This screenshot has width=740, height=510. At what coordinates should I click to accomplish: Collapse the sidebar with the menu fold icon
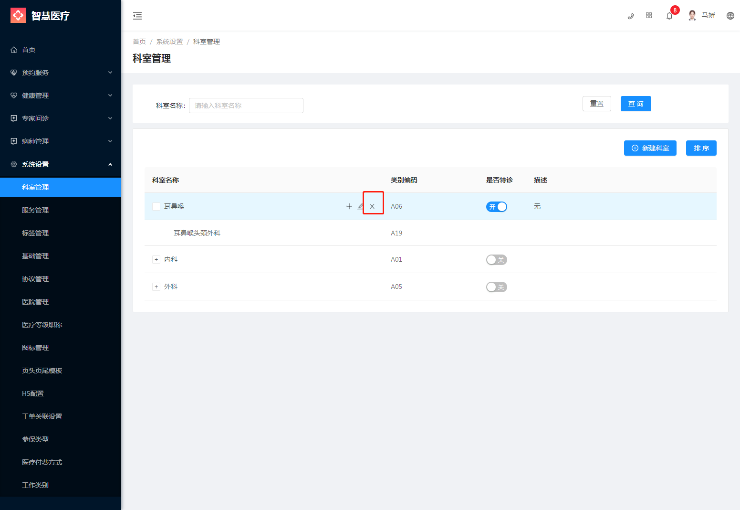(x=137, y=16)
